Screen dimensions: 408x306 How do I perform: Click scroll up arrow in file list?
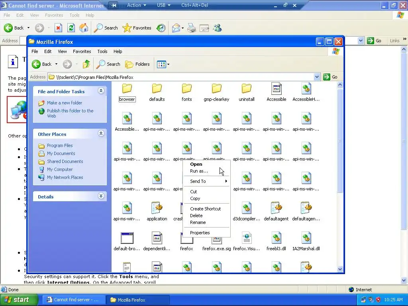click(x=340, y=84)
